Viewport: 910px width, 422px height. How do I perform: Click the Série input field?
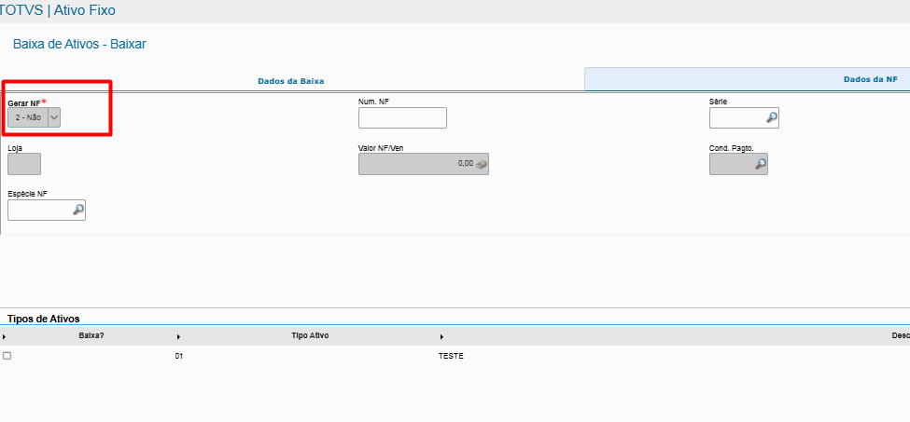coord(744,117)
